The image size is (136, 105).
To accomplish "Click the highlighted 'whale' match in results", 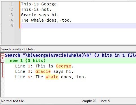I will click(52, 77).
